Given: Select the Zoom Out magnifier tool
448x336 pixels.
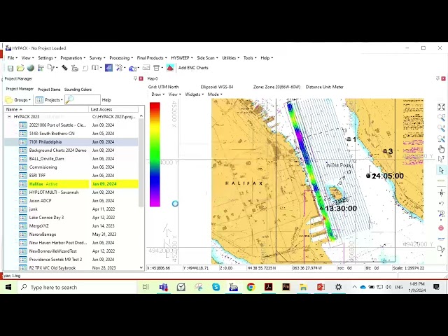Looking at the screenshot, I should (442, 139).
